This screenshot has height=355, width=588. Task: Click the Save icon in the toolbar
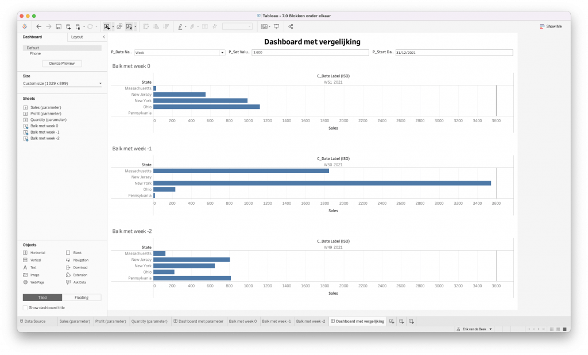(x=59, y=26)
